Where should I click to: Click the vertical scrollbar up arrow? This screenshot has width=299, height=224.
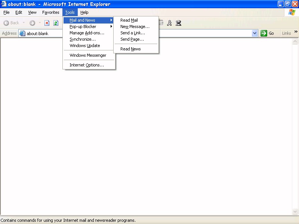pyautogui.click(x=295, y=41)
